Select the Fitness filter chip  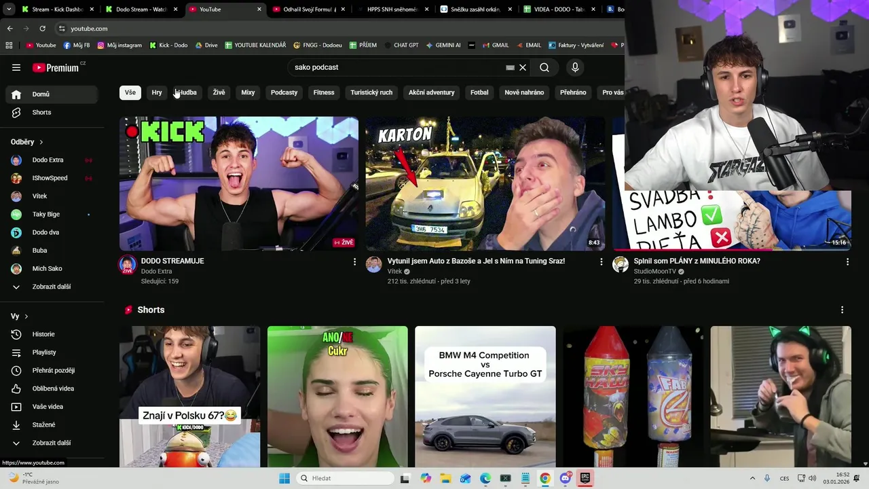324,92
